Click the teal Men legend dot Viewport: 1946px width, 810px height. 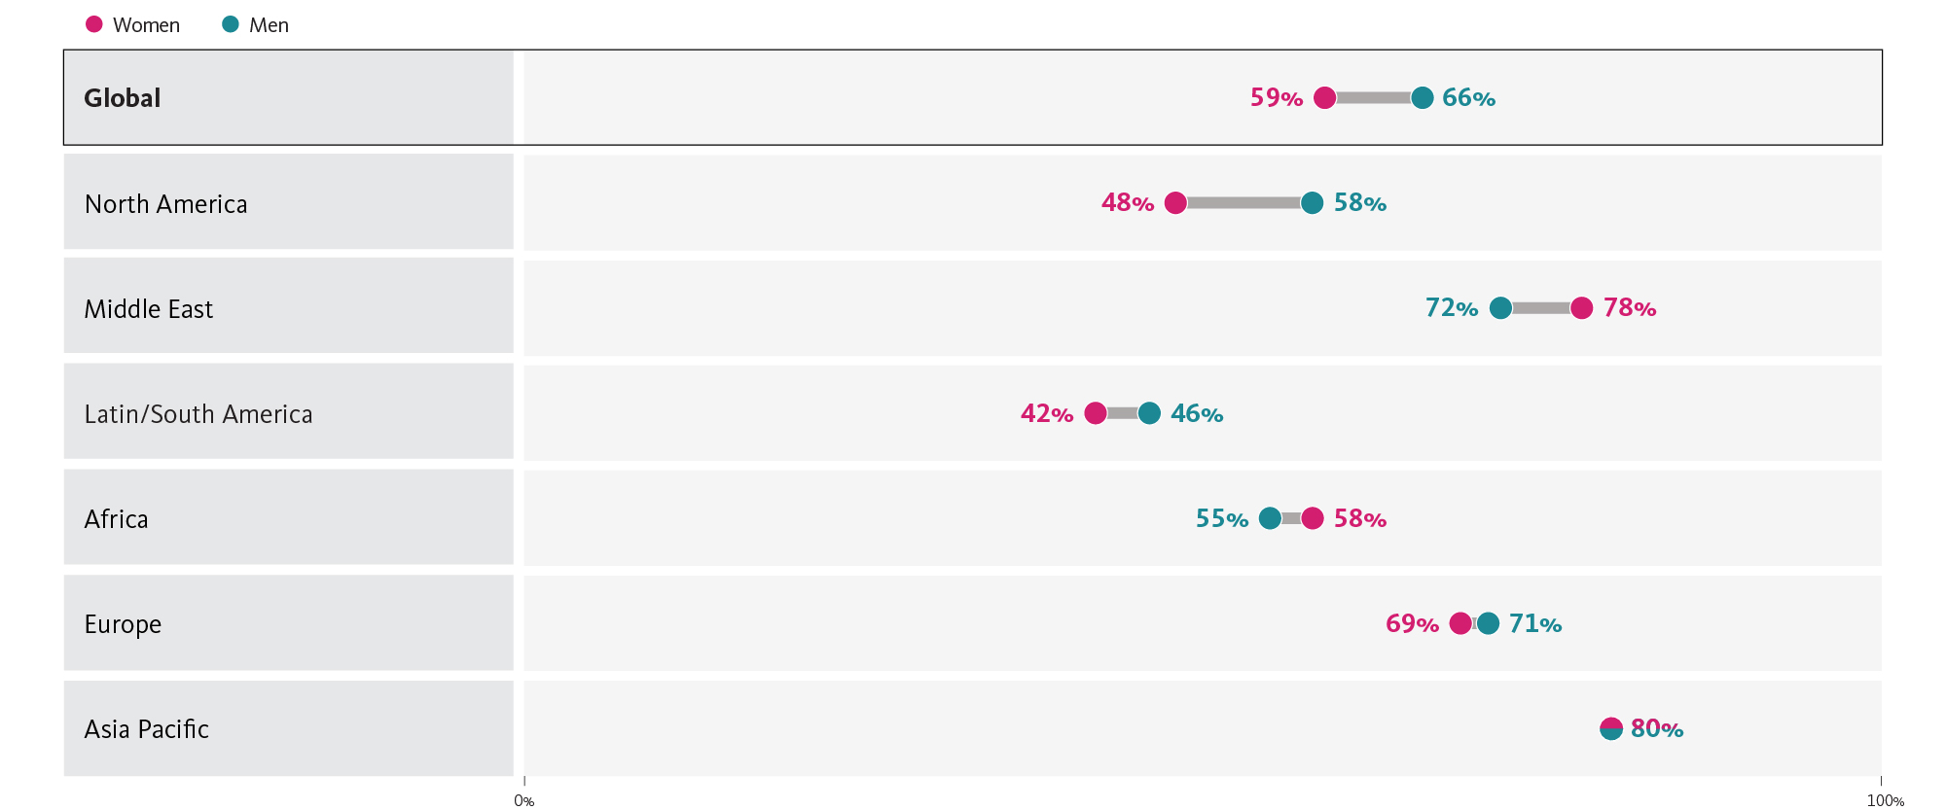231,24
